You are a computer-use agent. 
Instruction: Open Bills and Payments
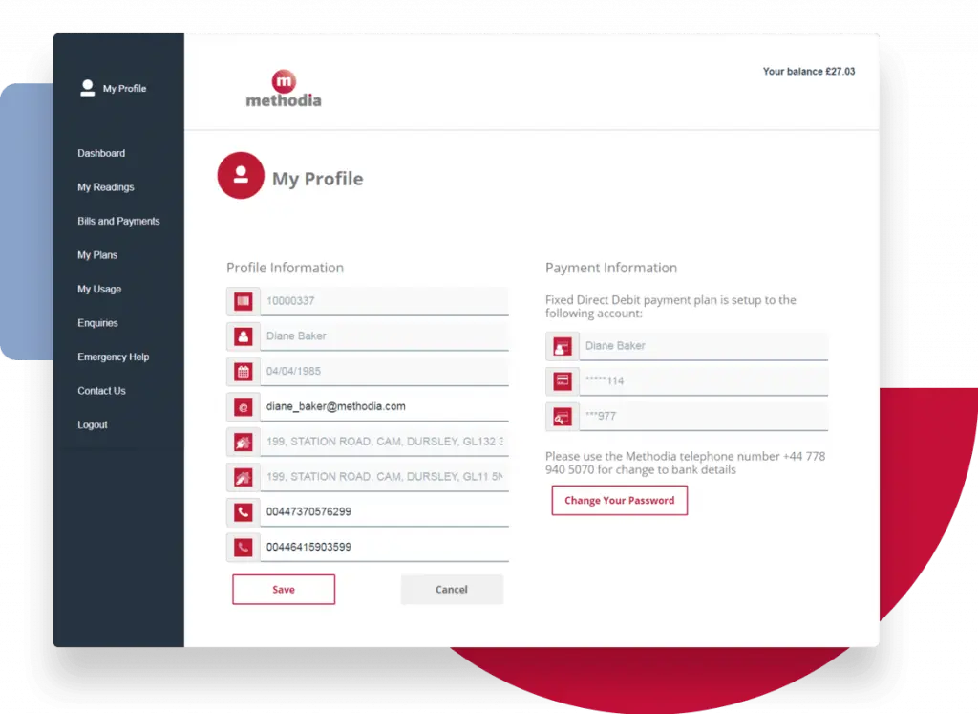[x=118, y=221]
